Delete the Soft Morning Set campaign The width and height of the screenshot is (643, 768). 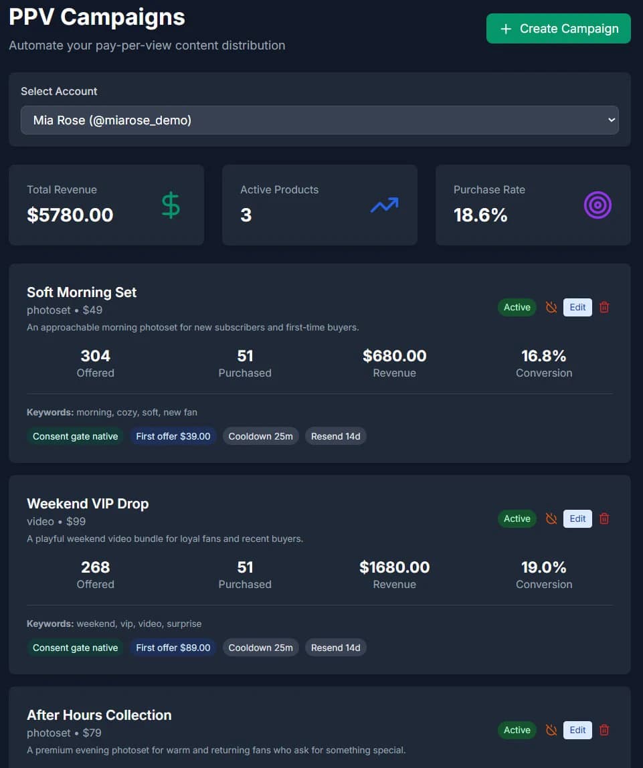click(x=604, y=307)
